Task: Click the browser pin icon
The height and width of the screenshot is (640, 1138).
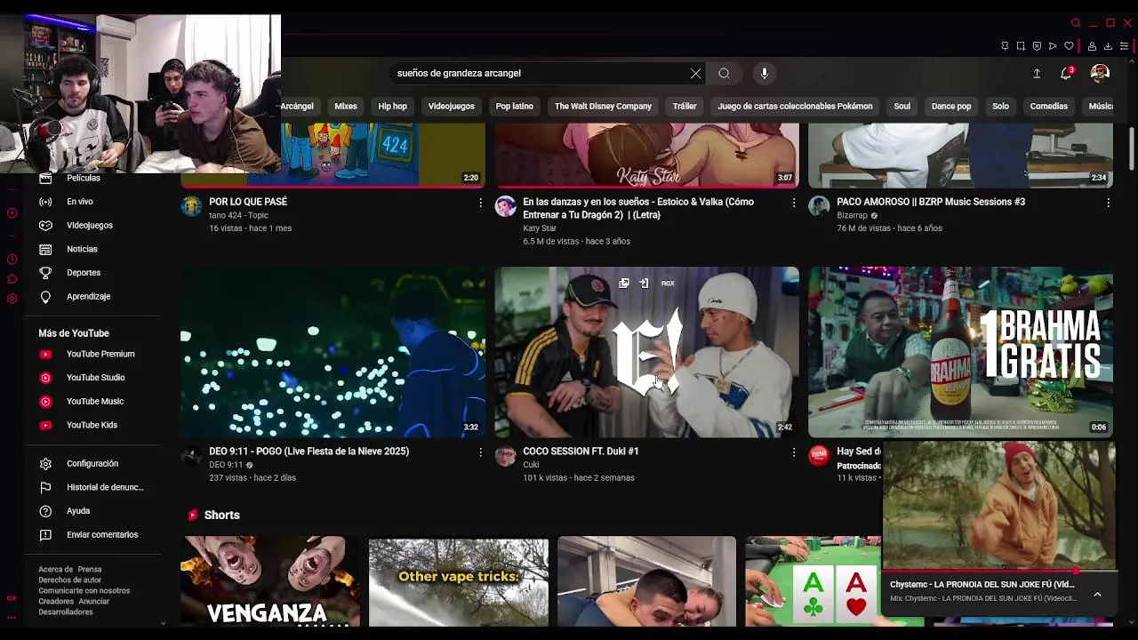Action: 1005,46
